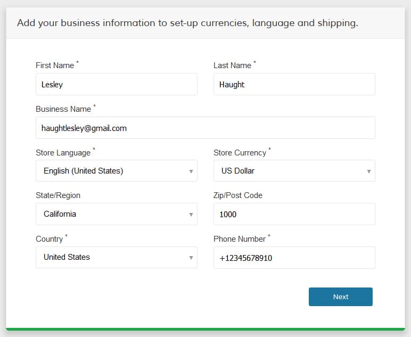Open the Store Language dropdown
Image resolution: width=411 pixels, height=337 pixels.
point(117,171)
